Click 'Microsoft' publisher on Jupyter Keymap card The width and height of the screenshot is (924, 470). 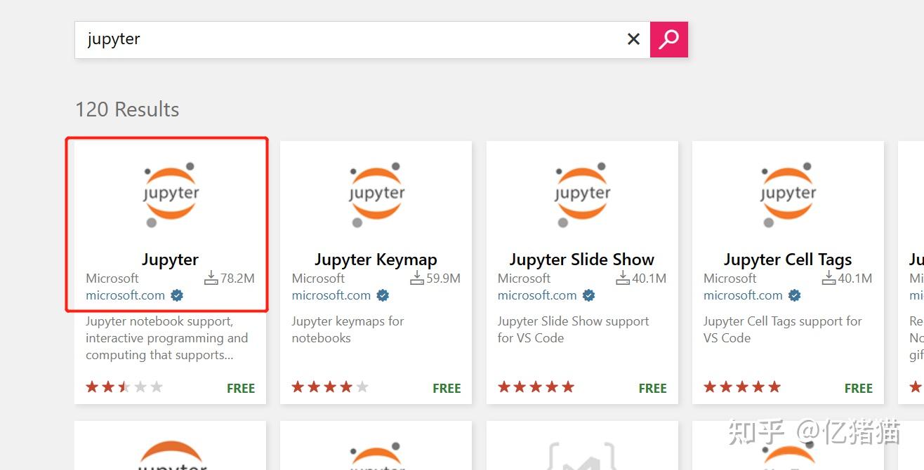(318, 278)
